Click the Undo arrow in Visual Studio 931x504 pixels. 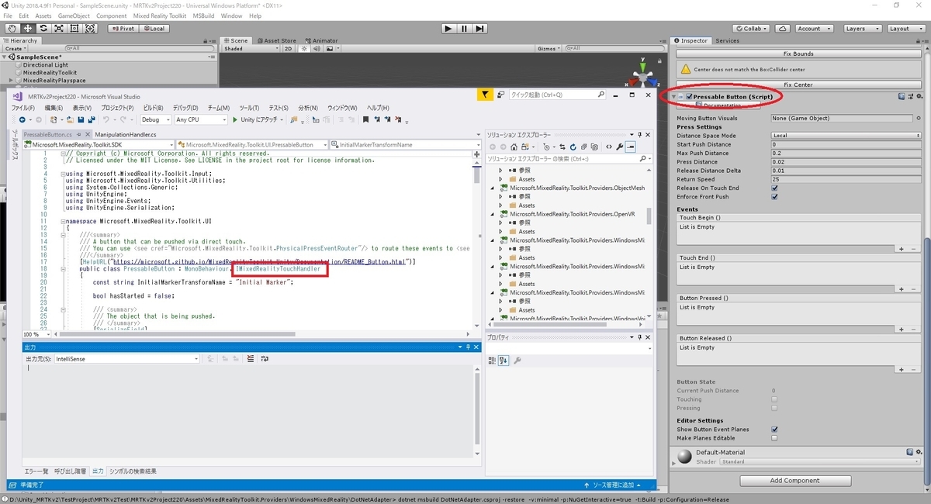(x=106, y=119)
